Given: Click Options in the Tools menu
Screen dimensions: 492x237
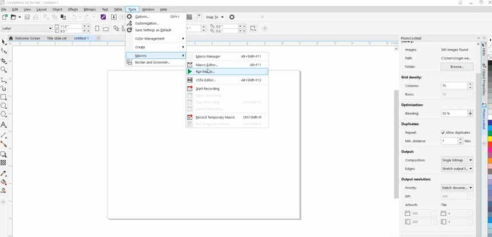Looking at the screenshot, I should click(x=156, y=17).
